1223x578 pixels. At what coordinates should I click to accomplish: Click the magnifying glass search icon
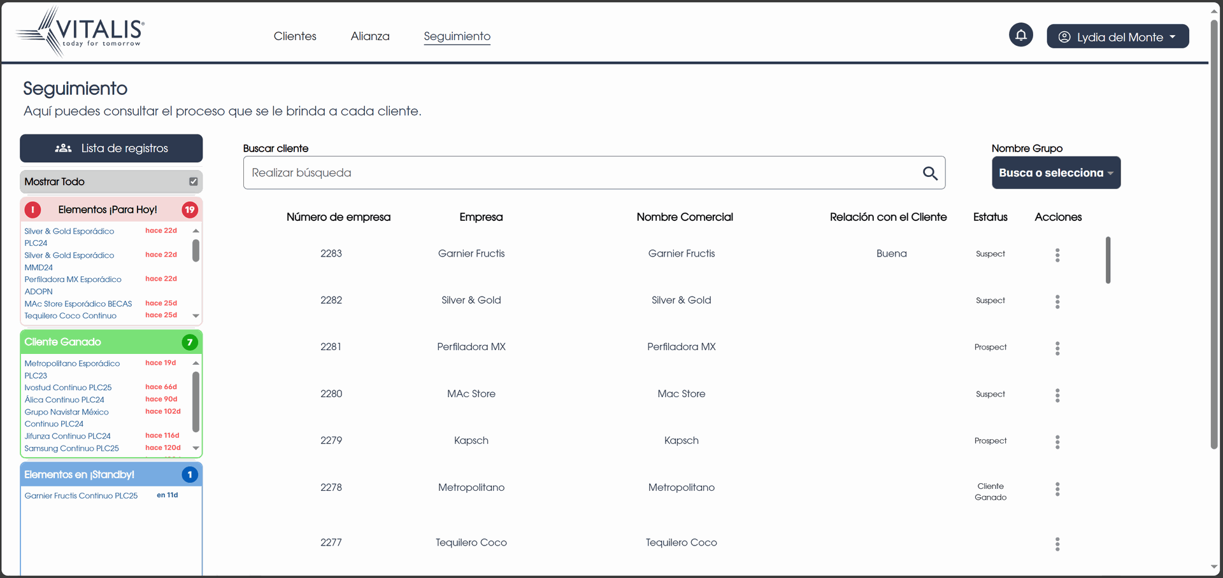(930, 173)
